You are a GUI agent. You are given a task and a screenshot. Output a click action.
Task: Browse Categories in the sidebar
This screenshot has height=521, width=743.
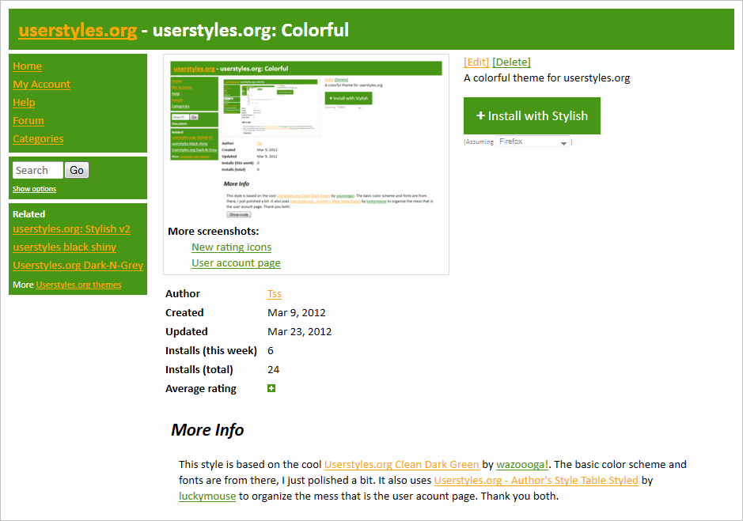pyautogui.click(x=38, y=139)
